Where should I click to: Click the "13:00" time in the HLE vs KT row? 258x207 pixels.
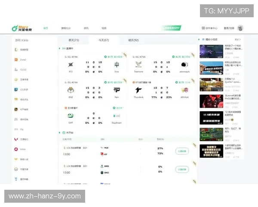(x=67, y=154)
